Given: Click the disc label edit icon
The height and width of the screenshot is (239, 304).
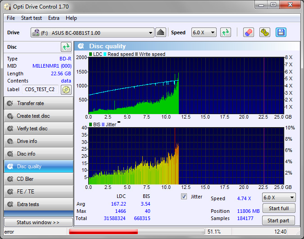Looking at the screenshot, I should point(66,89).
